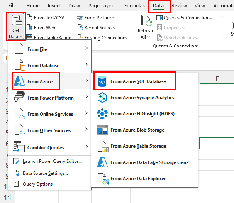Image resolution: width=234 pixels, height=203 pixels.
Task: Click the Launch Power Query Editor icon
Action: 16,161
